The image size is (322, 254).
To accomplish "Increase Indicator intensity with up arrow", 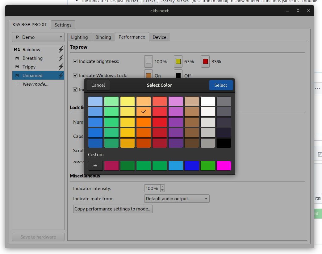I will (162, 187).
